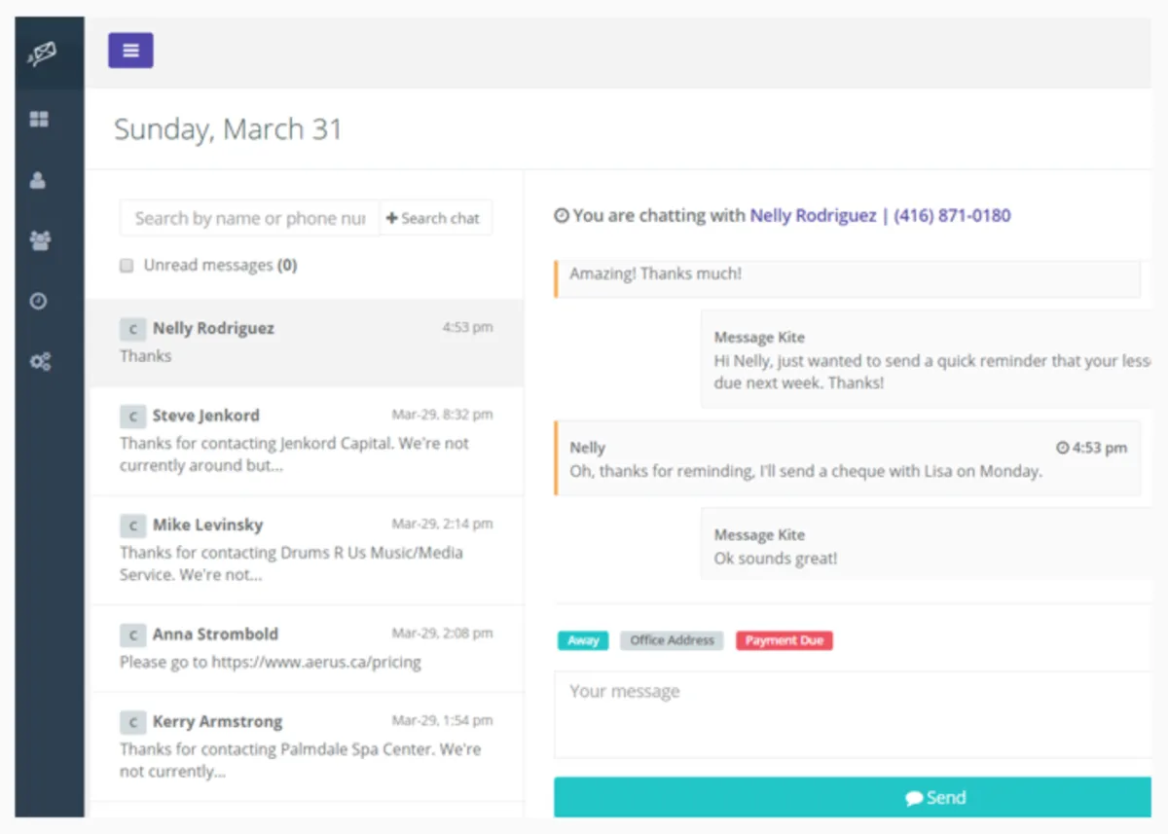Screen dimensions: 1168x834
Task: Open the settings gears icon in sidebar
Action: coord(40,362)
